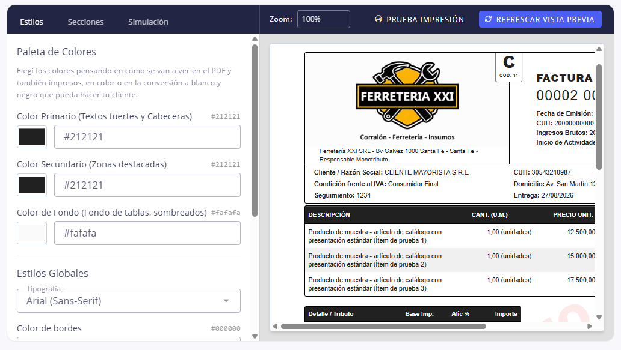Click the Color de Fondo white swatch
Viewport: 621px width, 350px height.
32,233
